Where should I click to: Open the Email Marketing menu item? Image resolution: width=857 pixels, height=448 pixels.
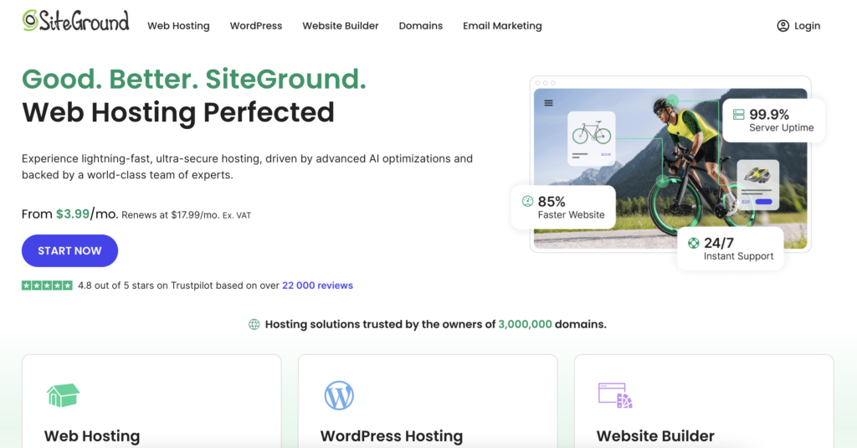coord(502,26)
